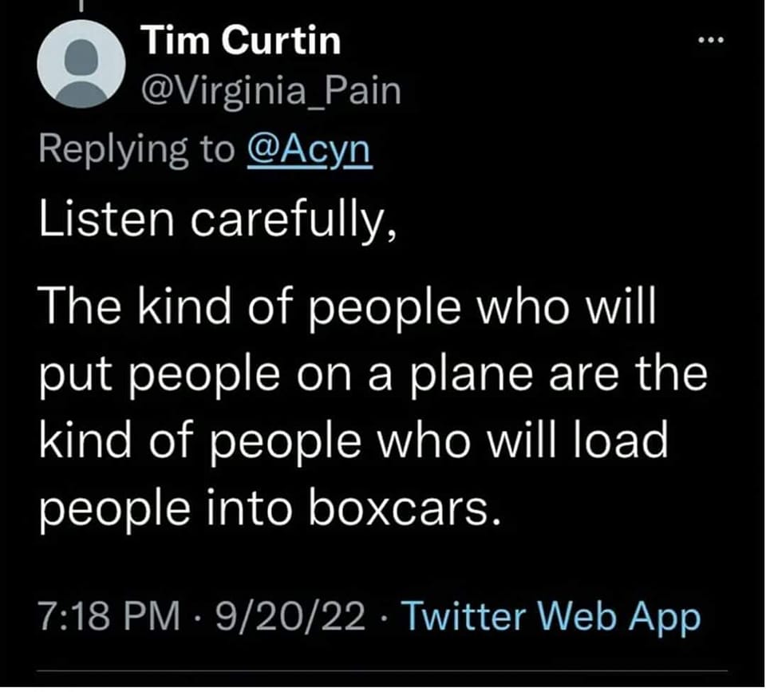Click the line starting "put people on"
The image size is (766, 692).
pos(373,377)
